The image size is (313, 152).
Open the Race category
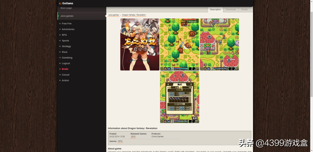[64, 52]
